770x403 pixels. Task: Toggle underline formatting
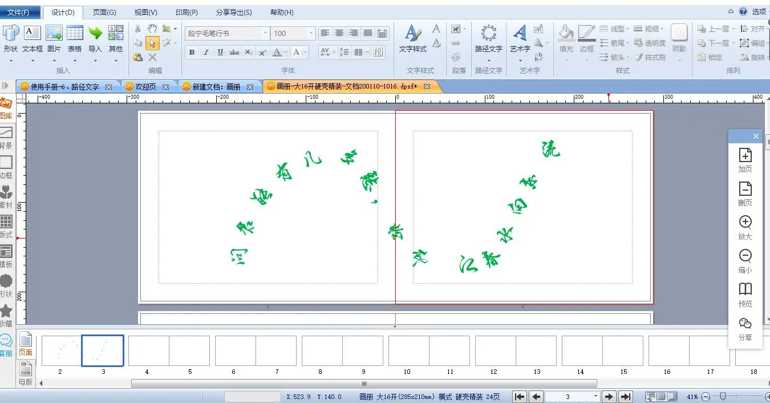[x=220, y=52]
